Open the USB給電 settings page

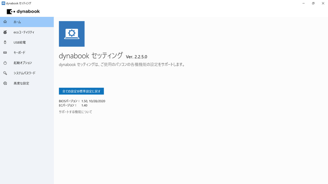pyautogui.click(x=27, y=43)
